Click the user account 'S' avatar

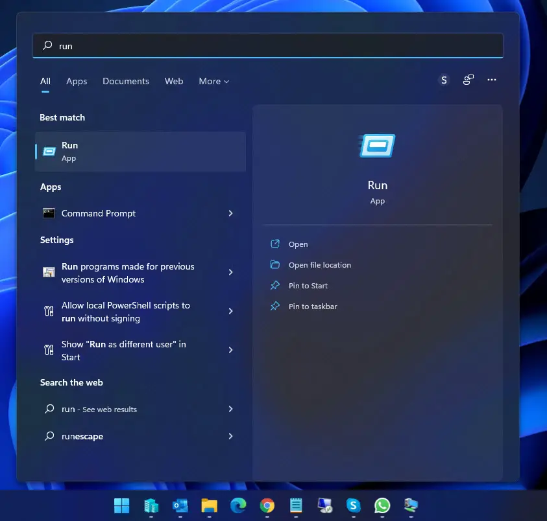(x=444, y=80)
